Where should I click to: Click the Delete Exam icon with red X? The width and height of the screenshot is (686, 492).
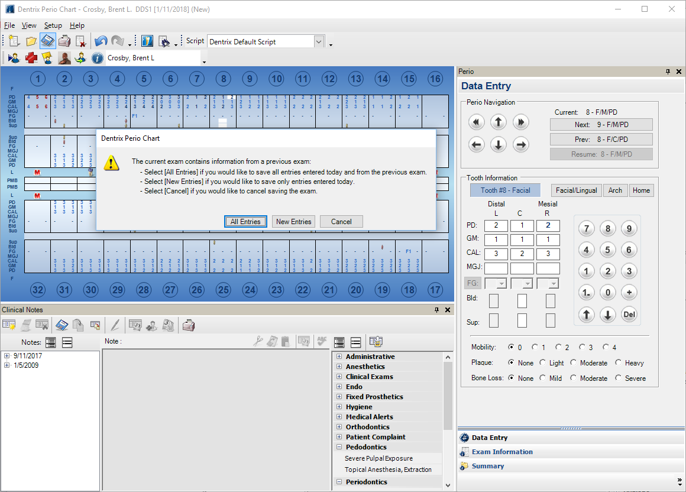click(80, 41)
